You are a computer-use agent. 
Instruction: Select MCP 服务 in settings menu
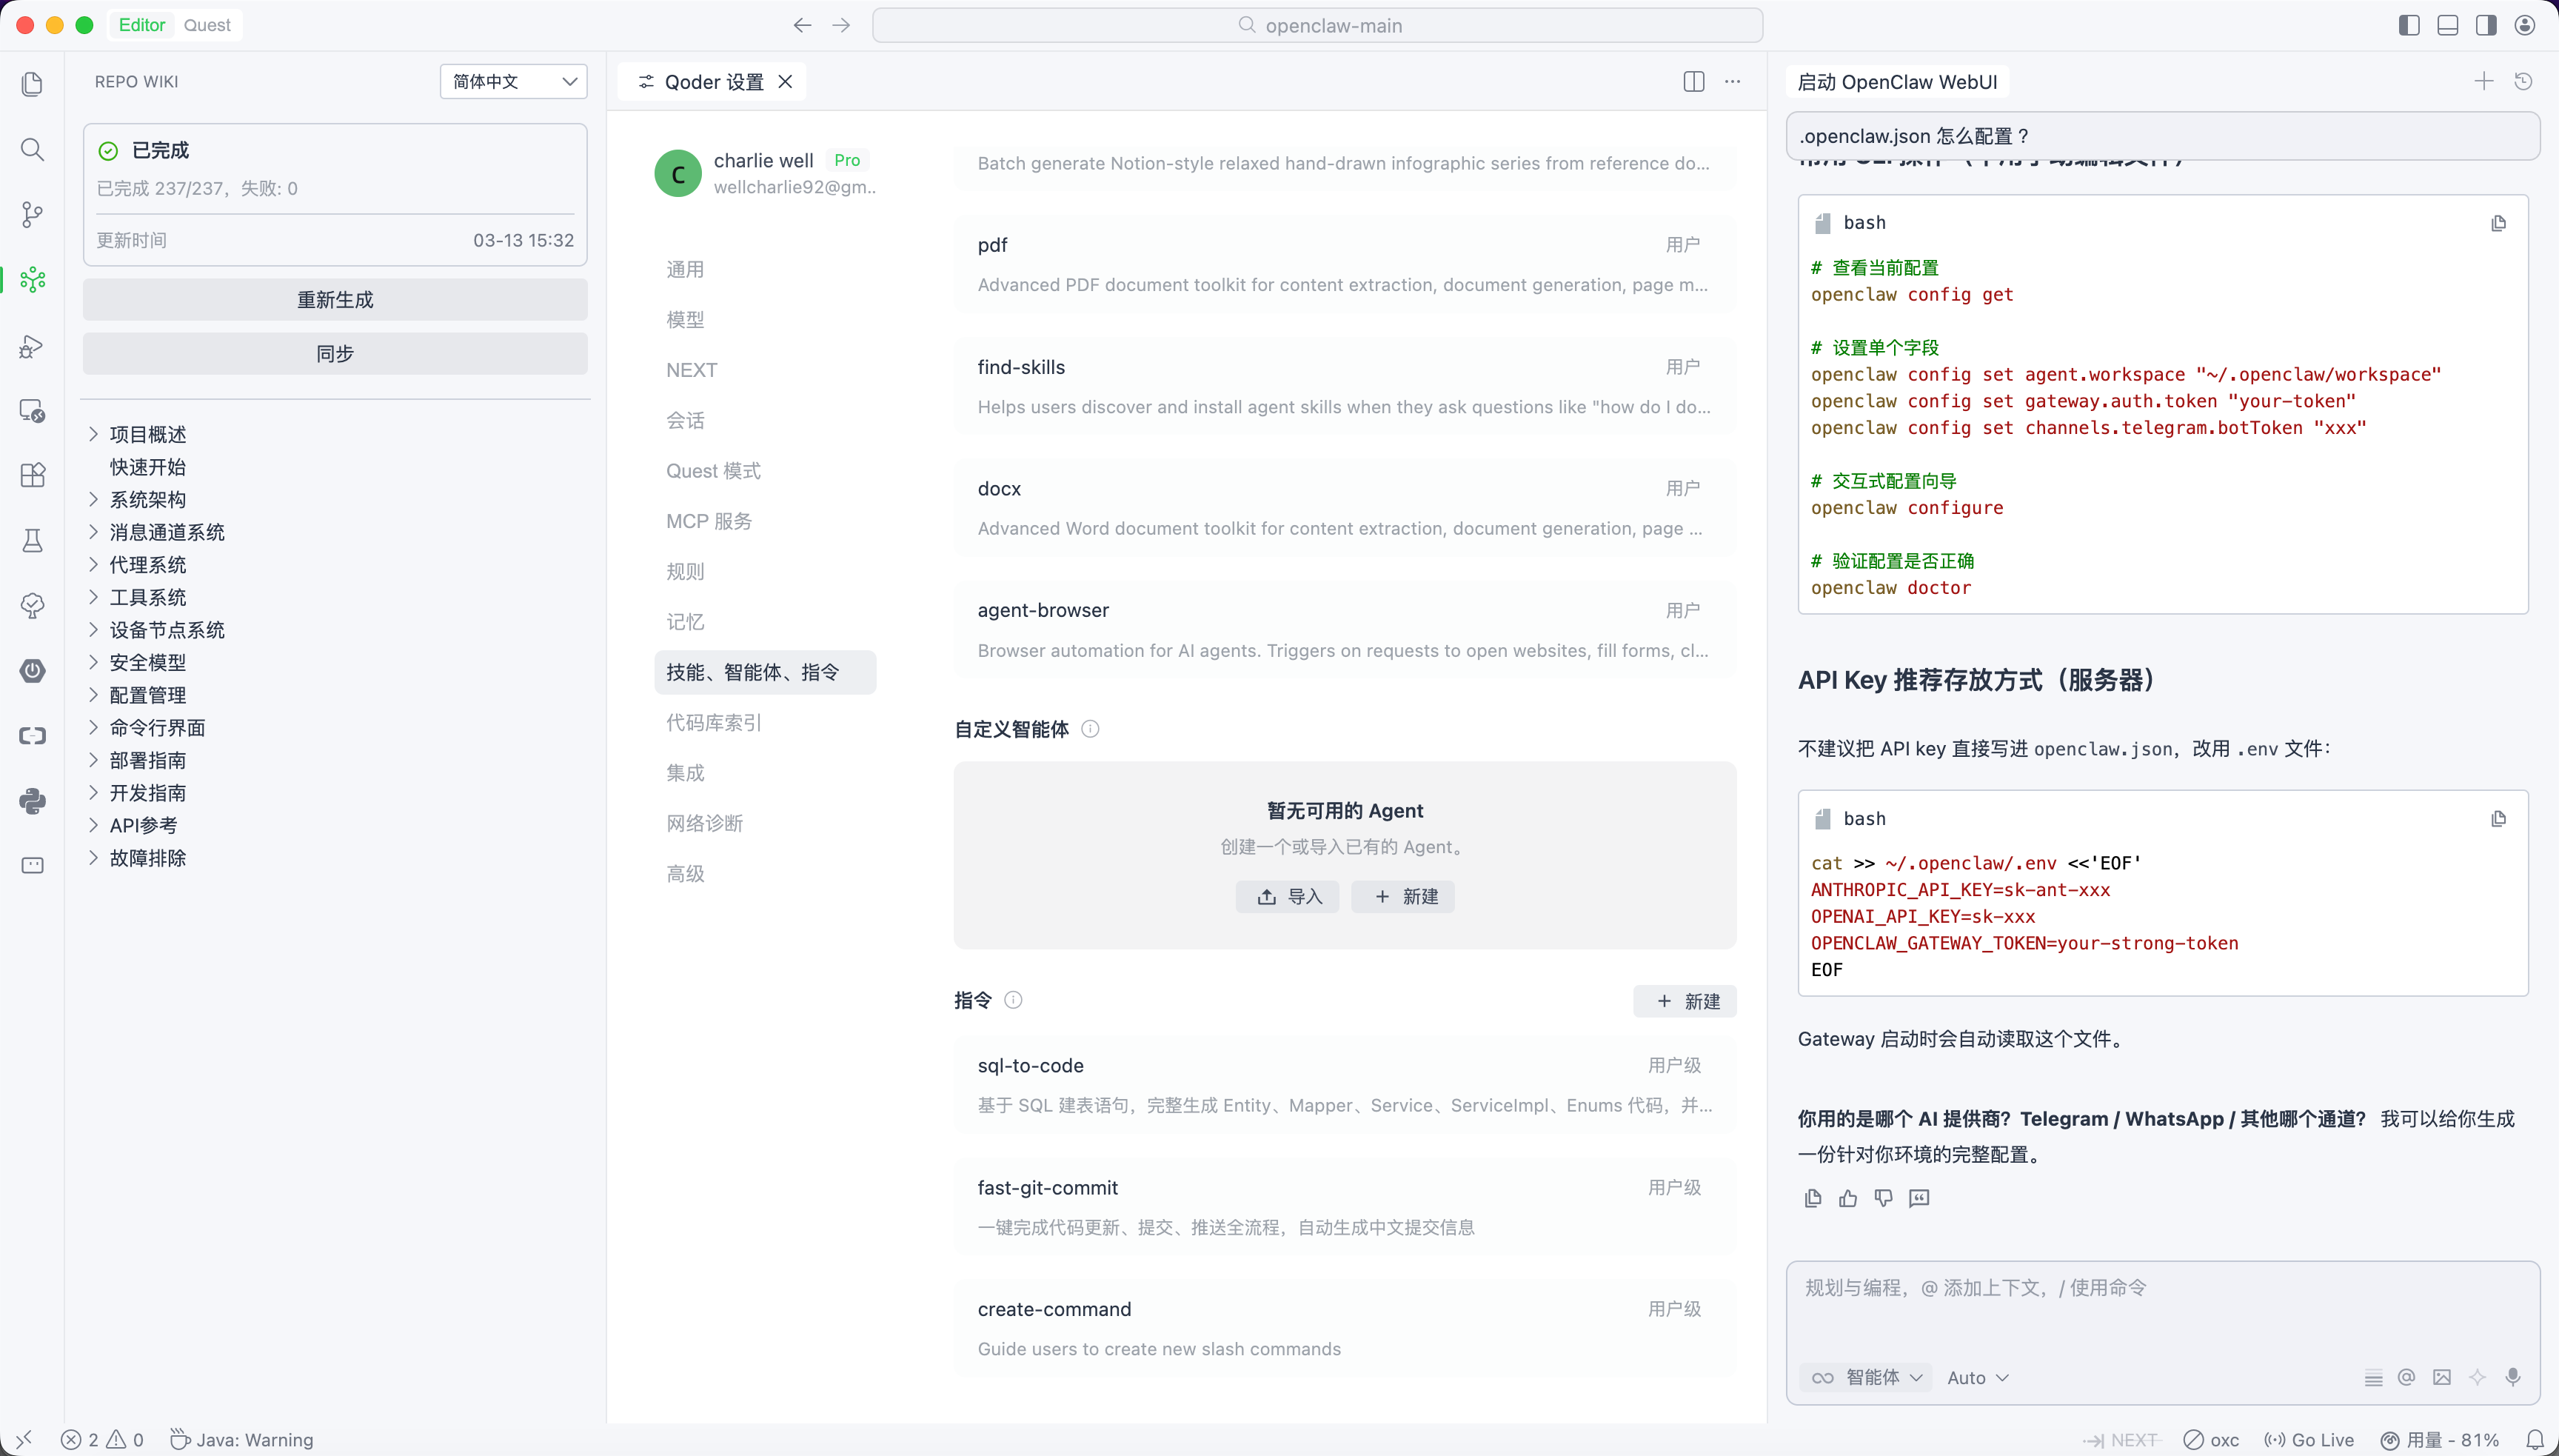(709, 521)
